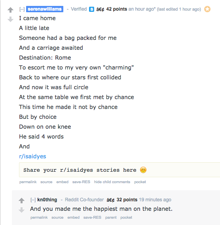The image size is (220, 225).
Task: Click save-RES under serenawilliams comment
Action: point(81,182)
